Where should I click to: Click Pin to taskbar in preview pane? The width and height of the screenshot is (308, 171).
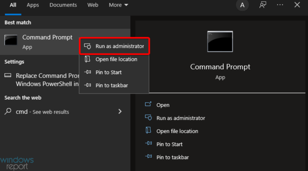click(x=172, y=157)
